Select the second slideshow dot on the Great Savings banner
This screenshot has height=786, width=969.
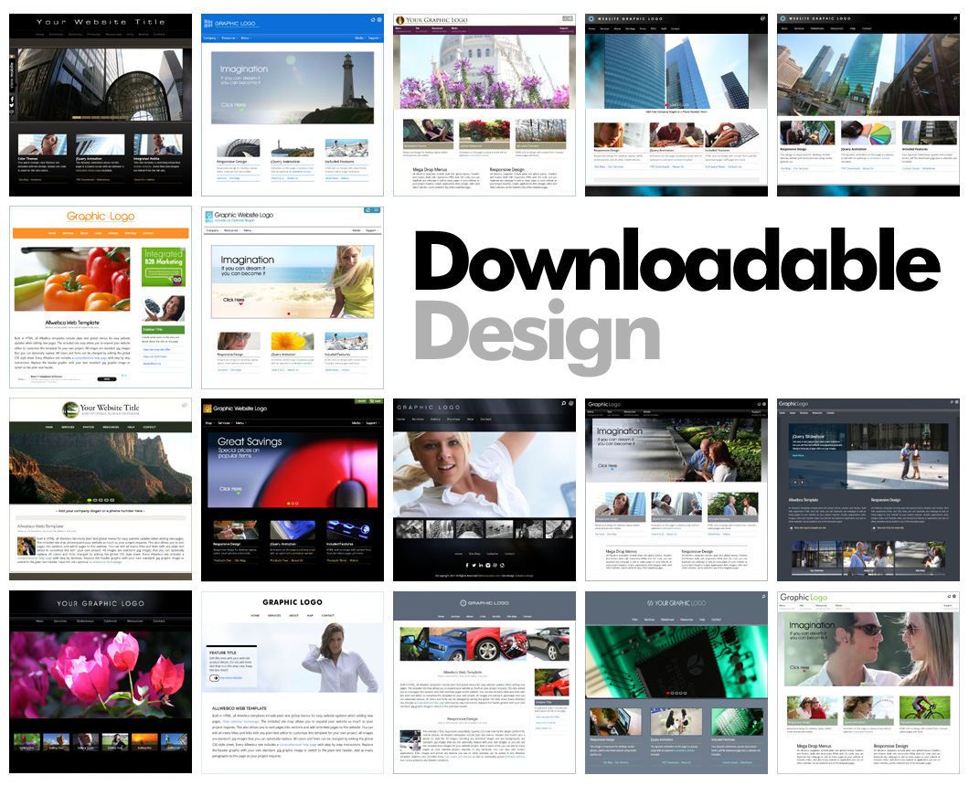coord(293,504)
